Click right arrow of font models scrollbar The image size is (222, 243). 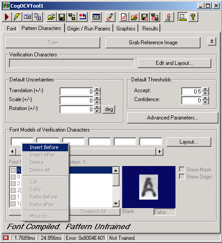pos(160,152)
